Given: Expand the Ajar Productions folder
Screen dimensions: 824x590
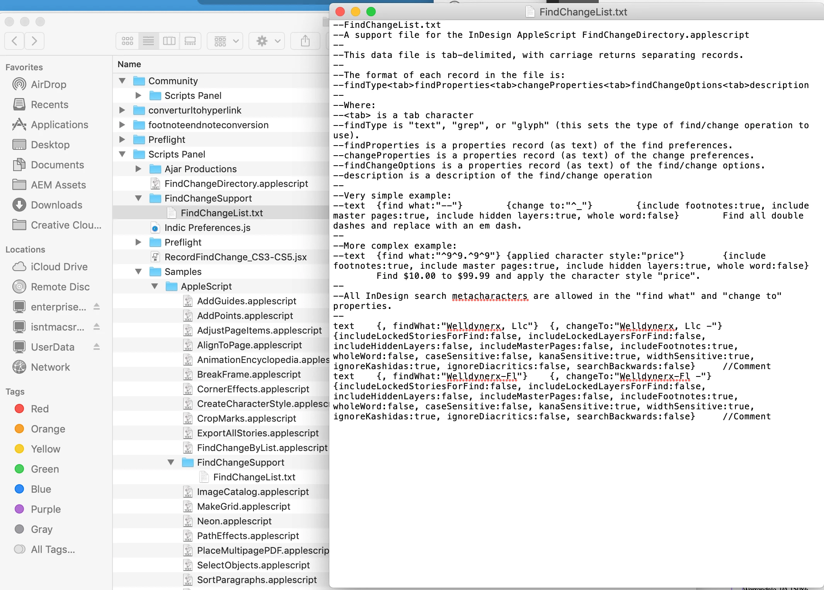Looking at the screenshot, I should click(x=138, y=169).
